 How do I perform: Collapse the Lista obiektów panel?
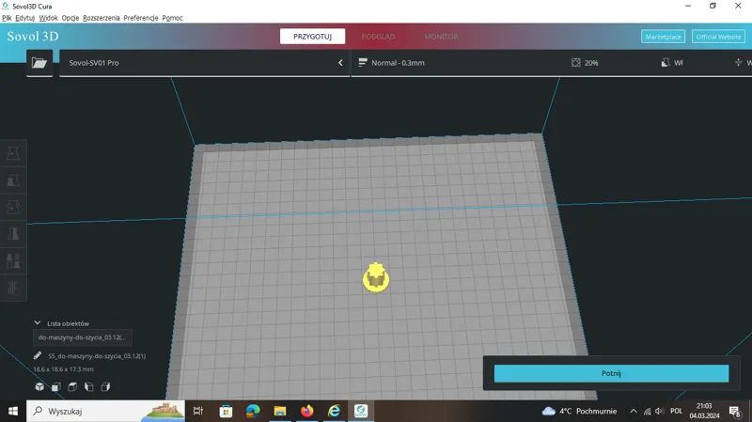point(38,323)
